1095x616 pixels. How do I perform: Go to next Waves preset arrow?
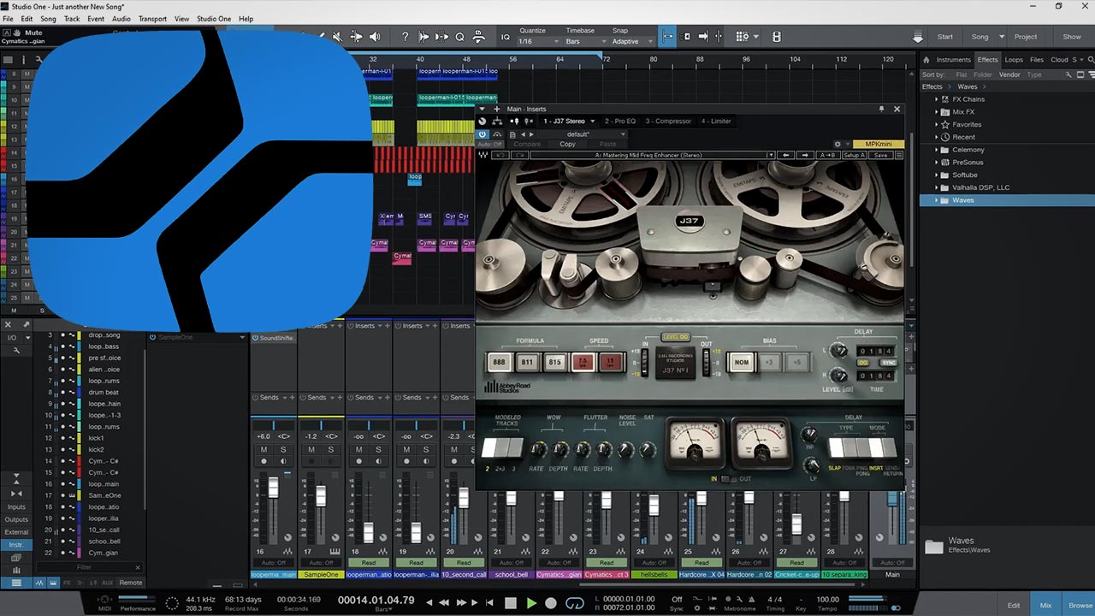point(804,155)
